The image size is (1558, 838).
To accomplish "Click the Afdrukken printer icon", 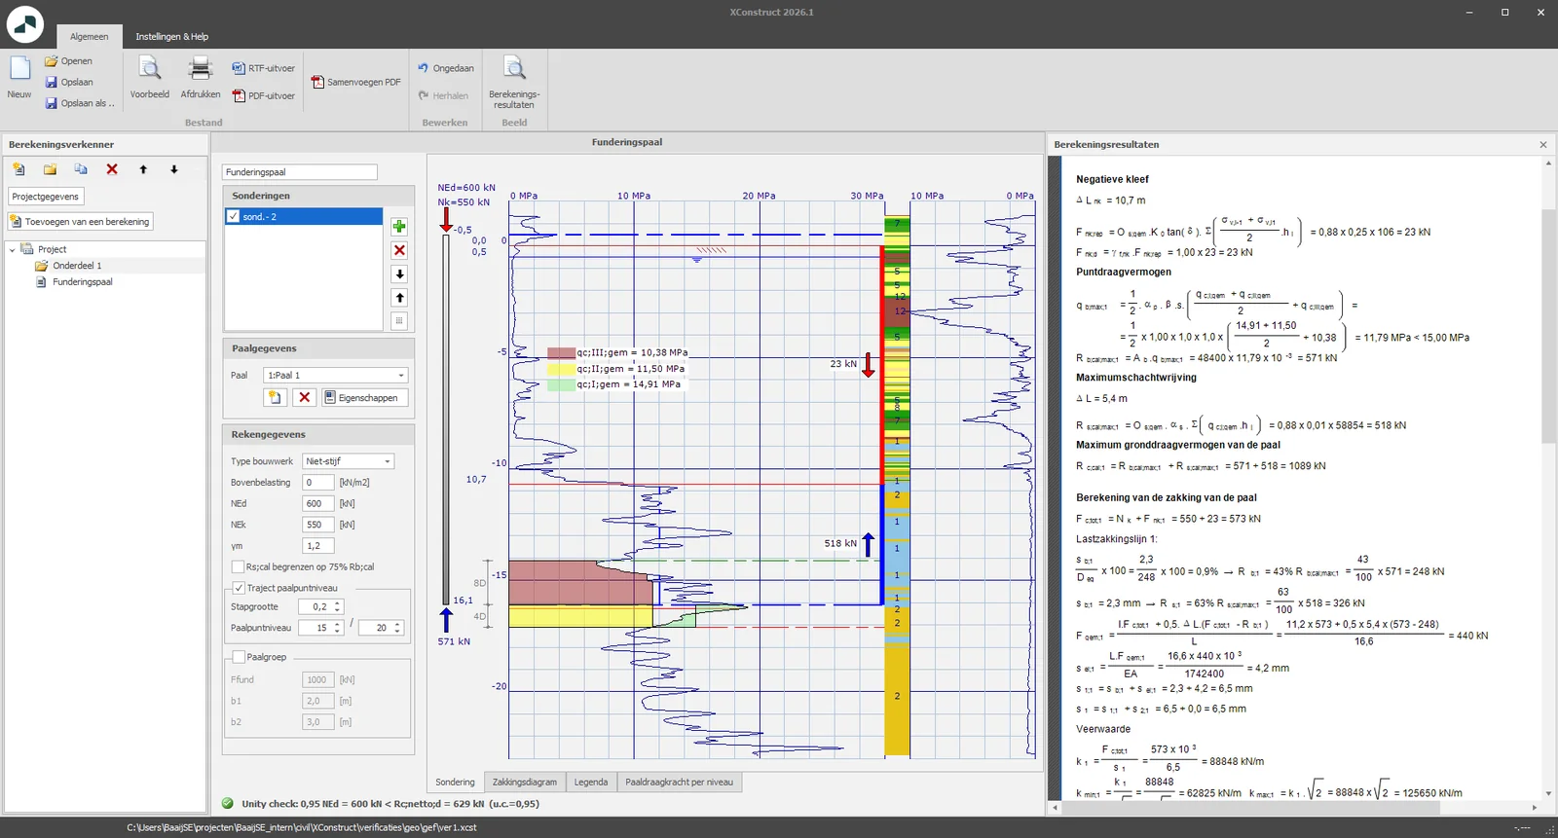I will (200, 69).
